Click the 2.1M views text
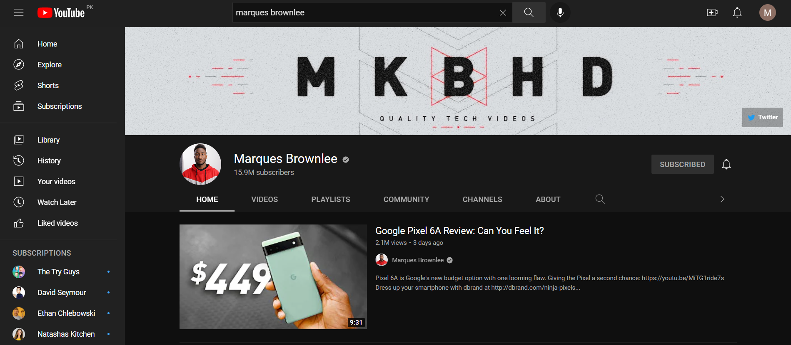 (x=391, y=243)
